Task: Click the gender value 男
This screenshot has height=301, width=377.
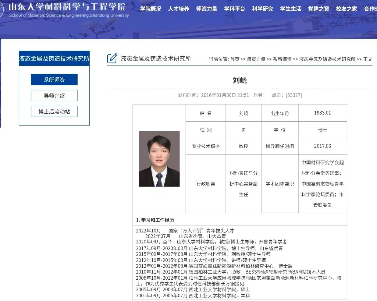Action: pyautogui.click(x=244, y=130)
